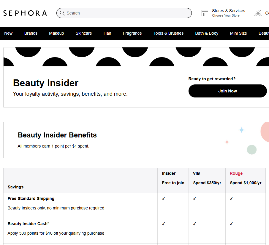Switch to the Skincare section

pos(83,33)
